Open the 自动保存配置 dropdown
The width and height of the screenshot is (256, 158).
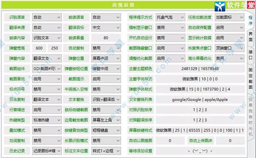click(x=230, y=28)
